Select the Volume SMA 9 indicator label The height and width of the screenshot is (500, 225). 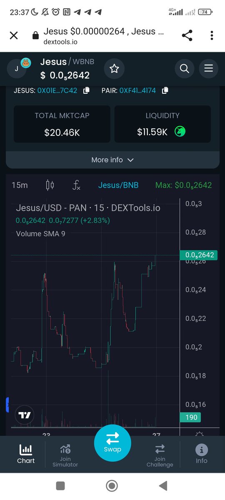(40, 234)
